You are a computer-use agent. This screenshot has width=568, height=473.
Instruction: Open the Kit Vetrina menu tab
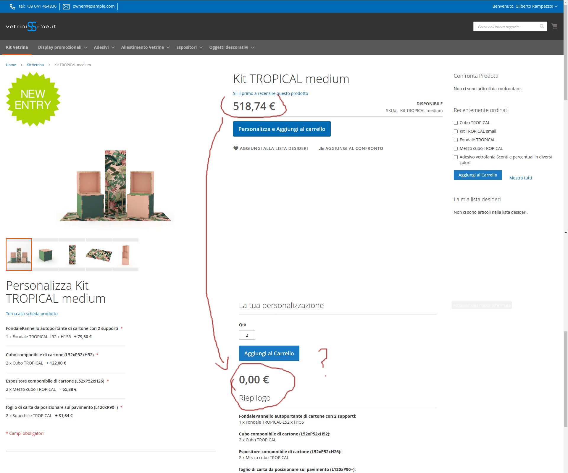click(x=17, y=47)
